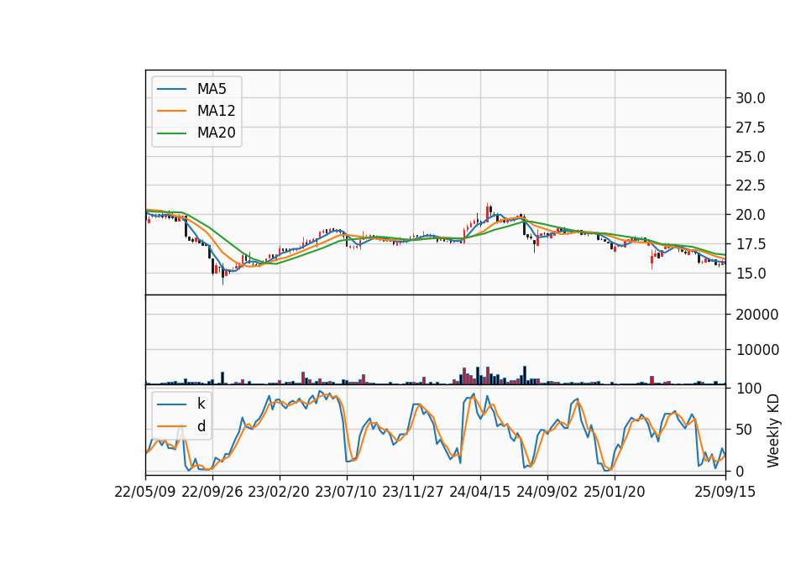Click the 50 tick on KD axis
Screen dimensions: 806x579
click(743, 430)
